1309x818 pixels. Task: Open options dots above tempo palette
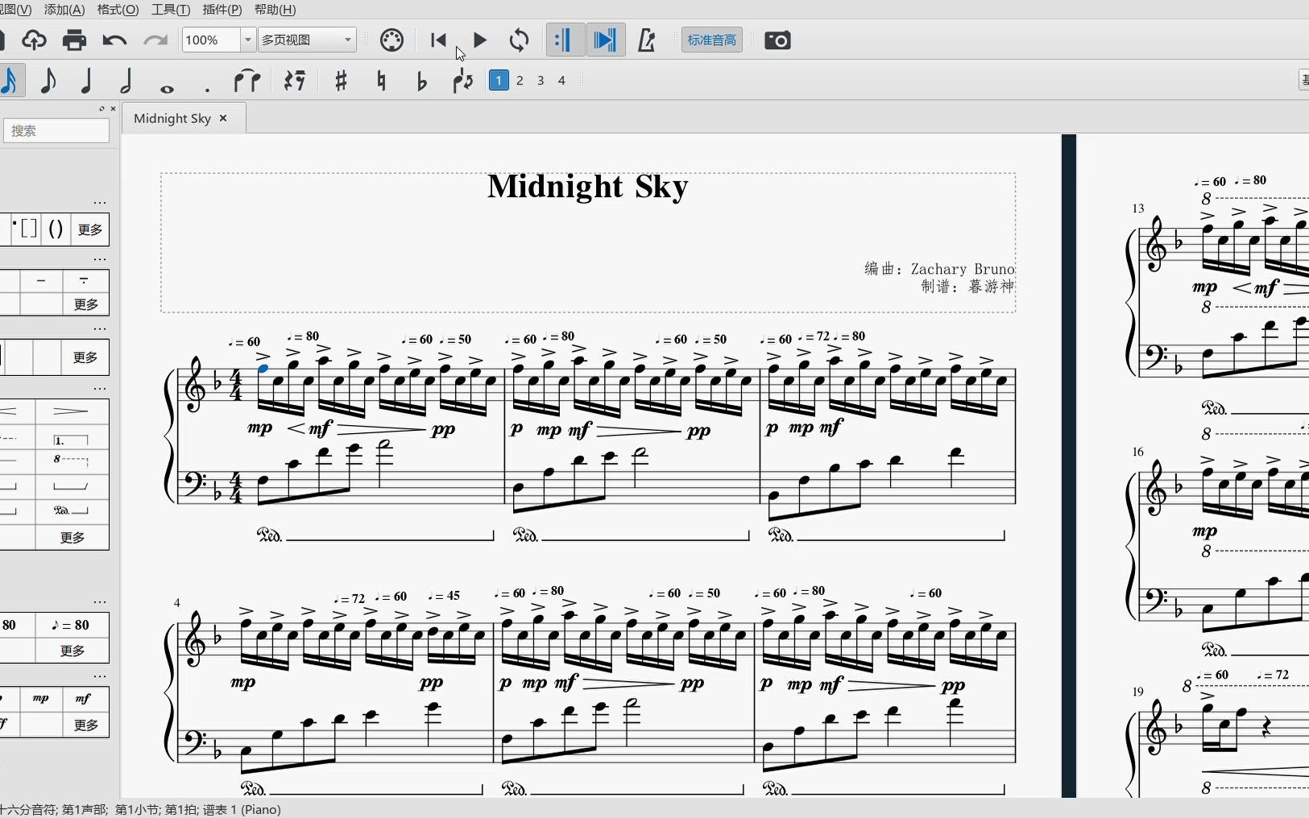pyautogui.click(x=100, y=601)
